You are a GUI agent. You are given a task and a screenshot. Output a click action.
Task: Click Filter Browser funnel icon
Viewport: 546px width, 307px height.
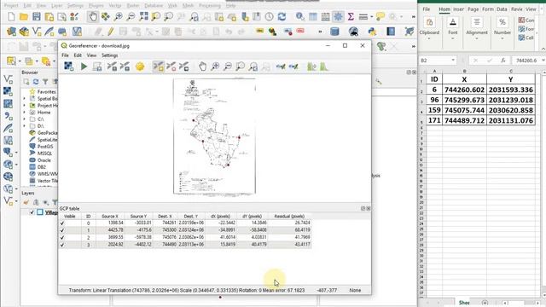pos(45,82)
